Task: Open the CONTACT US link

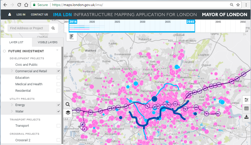Action: 39,14
